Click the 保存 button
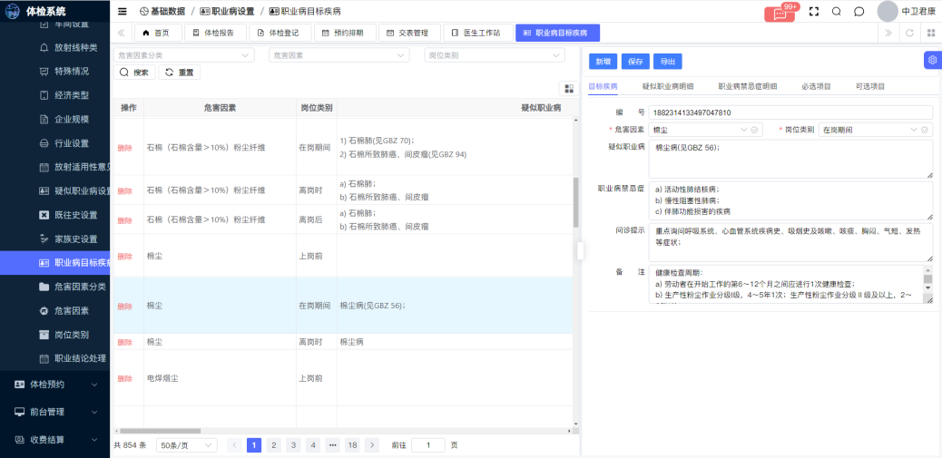942x458 pixels. [x=635, y=62]
